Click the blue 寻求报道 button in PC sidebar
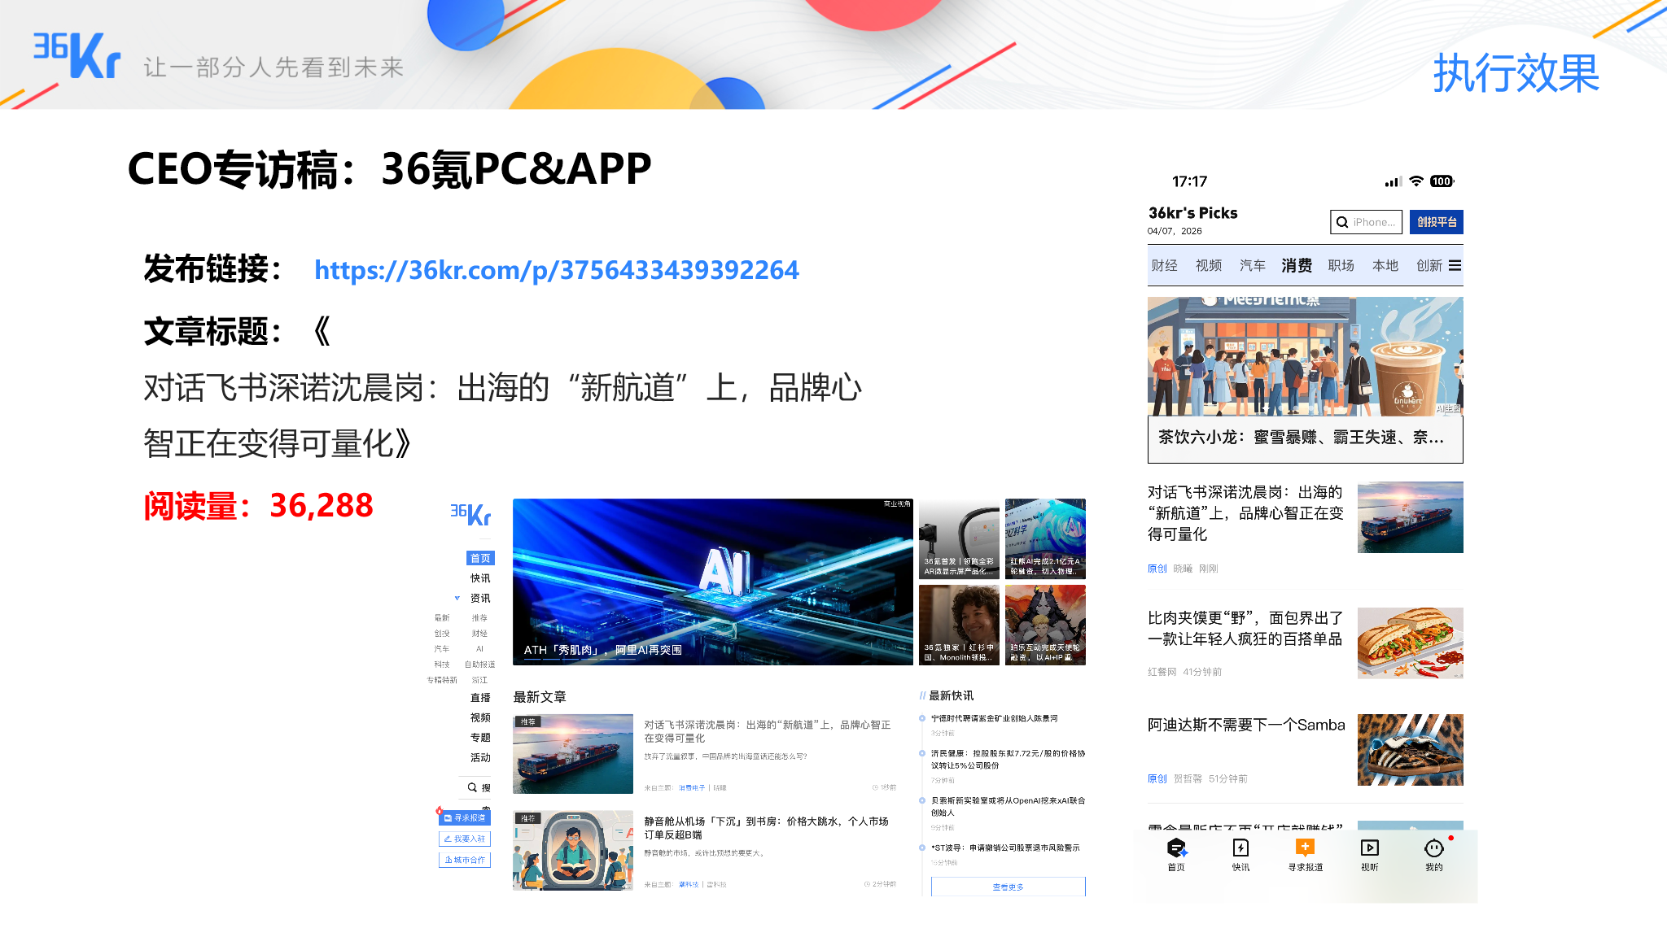Viewport: 1667px width, 937px height. (x=465, y=818)
